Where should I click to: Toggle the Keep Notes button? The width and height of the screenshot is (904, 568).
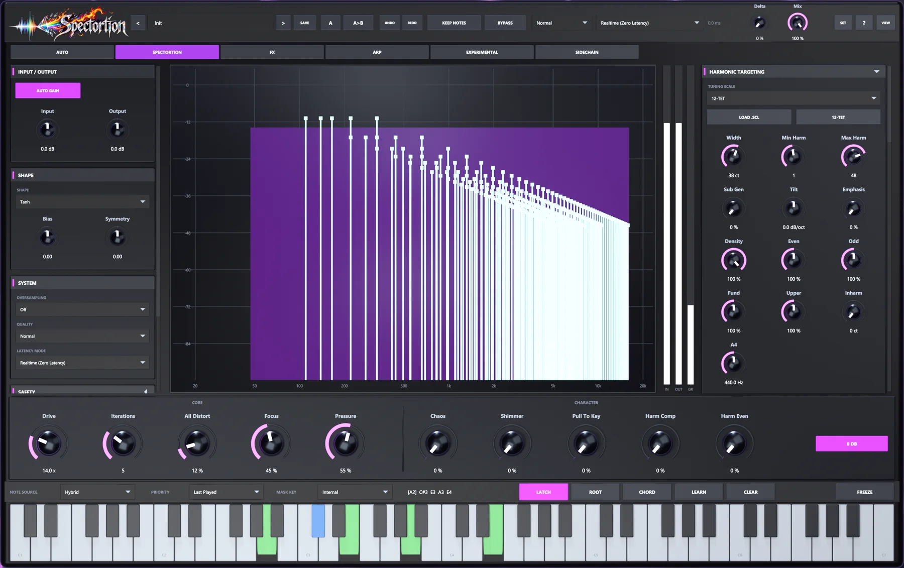click(x=454, y=23)
